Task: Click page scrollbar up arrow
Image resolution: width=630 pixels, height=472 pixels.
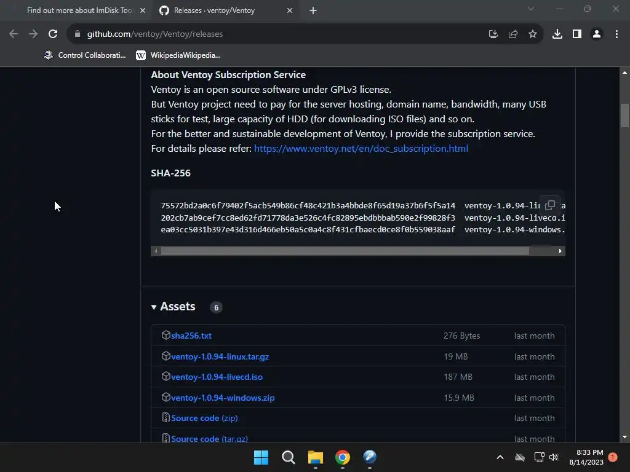Action: (624, 73)
